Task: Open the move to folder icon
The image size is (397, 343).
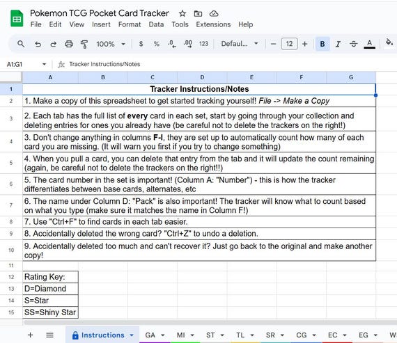Action: [198, 13]
